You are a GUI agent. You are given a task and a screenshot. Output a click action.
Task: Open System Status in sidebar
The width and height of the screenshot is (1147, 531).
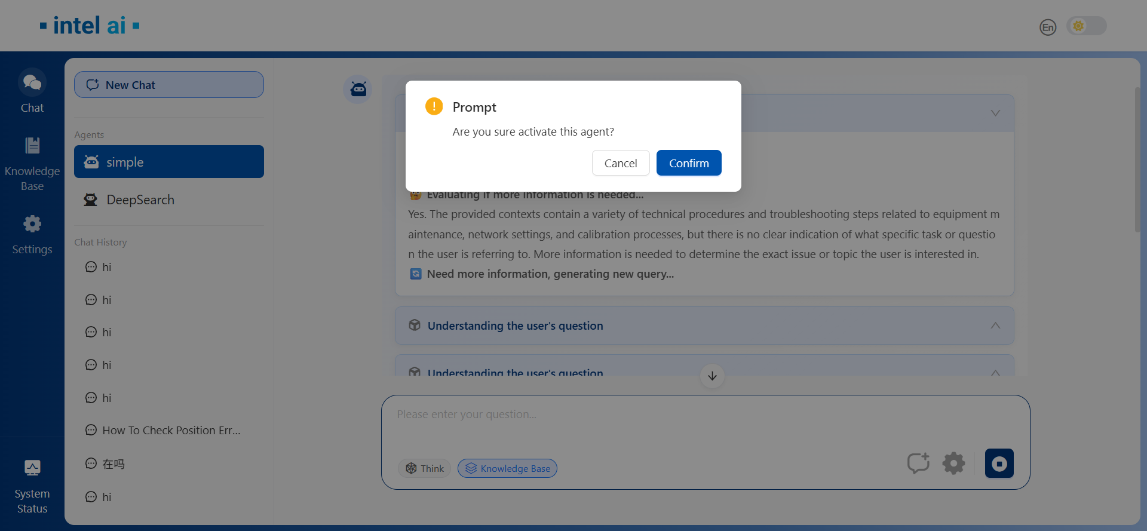pos(32,486)
